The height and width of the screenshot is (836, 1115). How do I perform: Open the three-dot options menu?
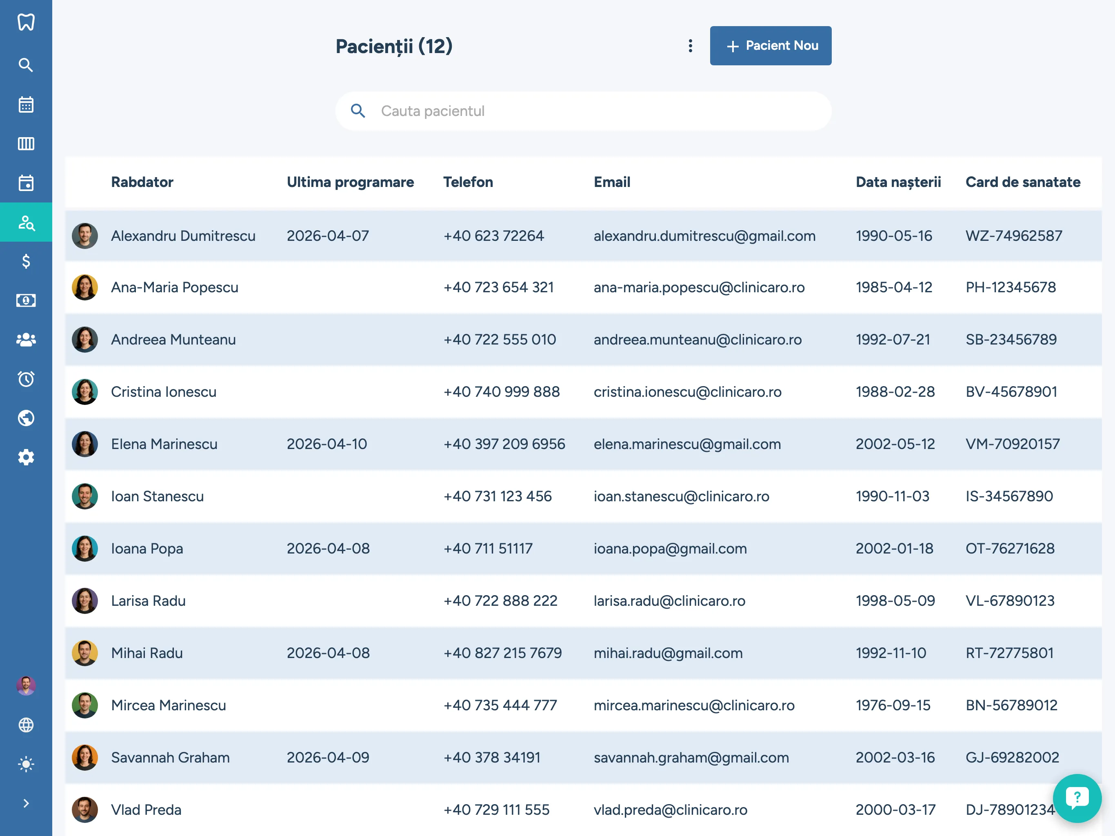pyautogui.click(x=690, y=46)
